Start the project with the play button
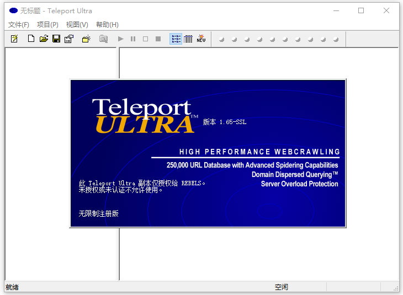Viewport: 403px width, 295px height. point(120,39)
